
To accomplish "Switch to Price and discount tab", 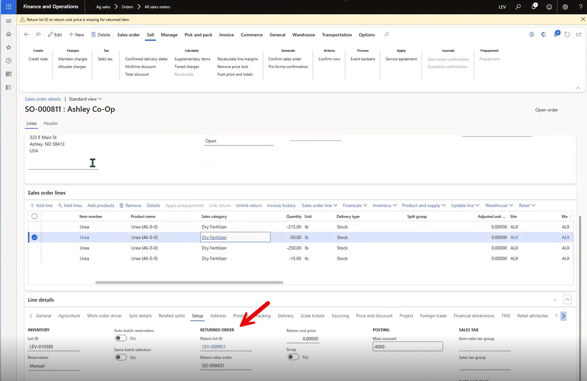I will point(374,316).
